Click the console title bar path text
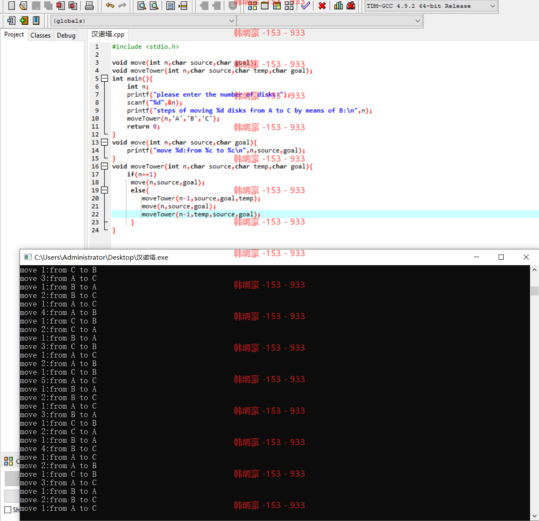 pyautogui.click(x=101, y=257)
